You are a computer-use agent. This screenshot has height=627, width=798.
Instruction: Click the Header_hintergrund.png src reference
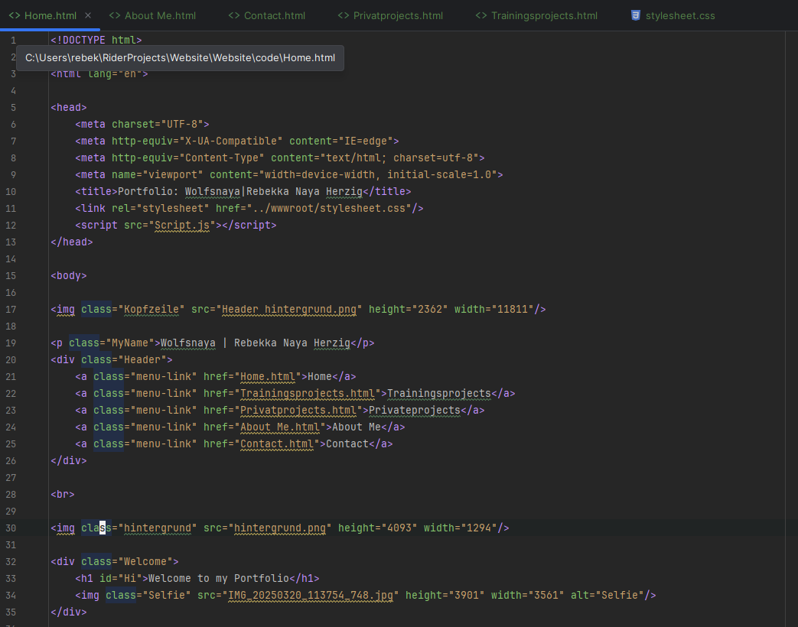coord(289,309)
